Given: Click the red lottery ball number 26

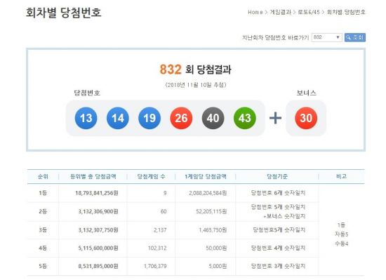Looking at the screenshot, I should pyautogui.click(x=181, y=118).
